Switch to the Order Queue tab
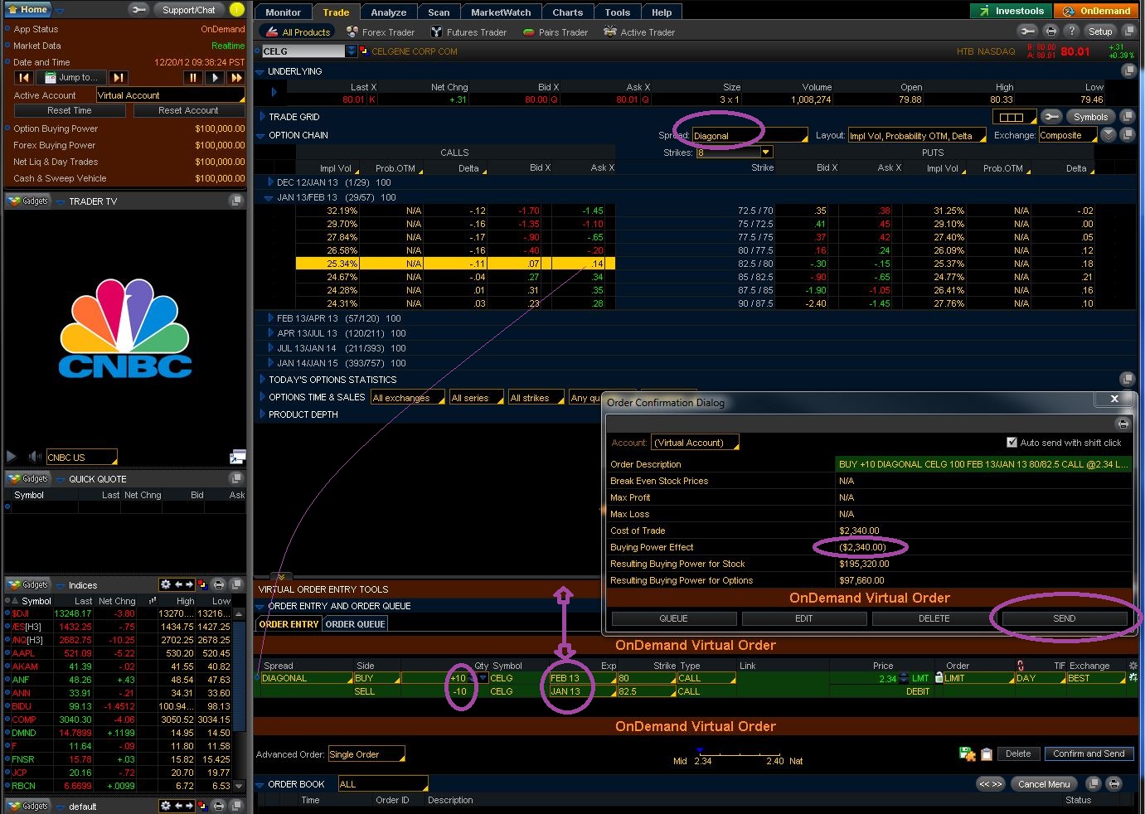1145x814 pixels. (x=355, y=624)
